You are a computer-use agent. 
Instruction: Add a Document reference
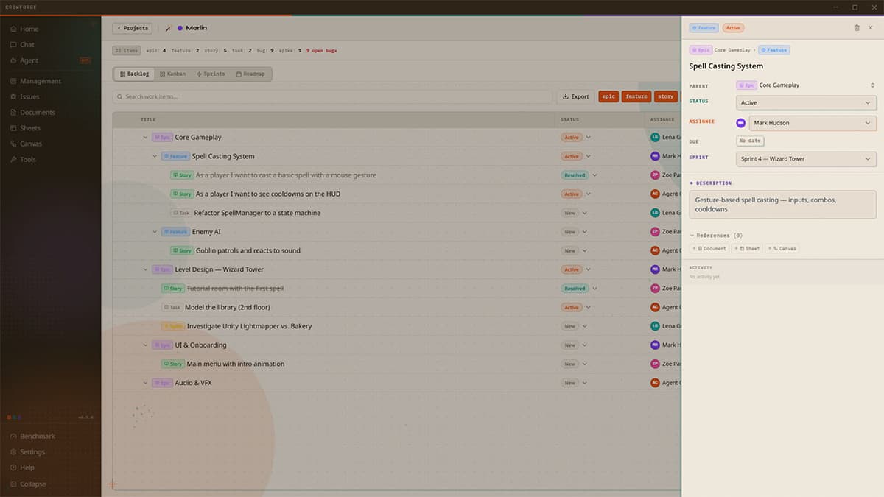pyautogui.click(x=709, y=248)
